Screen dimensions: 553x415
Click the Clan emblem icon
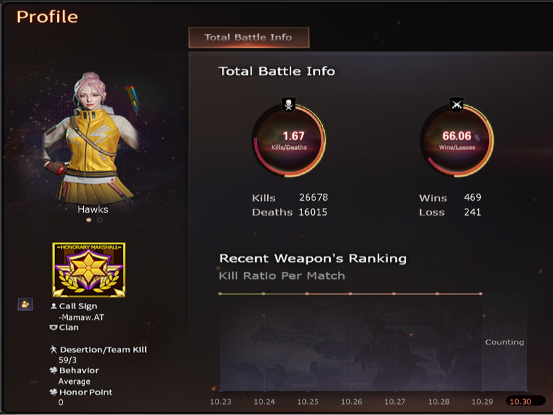pyautogui.click(x=54, y=327)
